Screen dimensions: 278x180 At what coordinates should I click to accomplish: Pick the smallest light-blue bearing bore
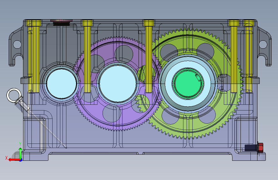point(62,83)
